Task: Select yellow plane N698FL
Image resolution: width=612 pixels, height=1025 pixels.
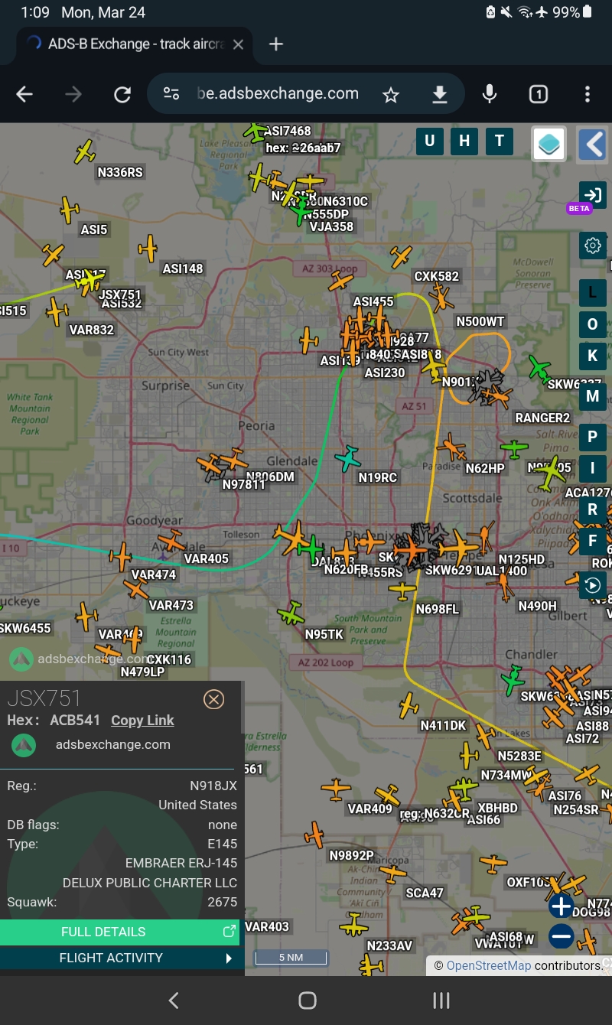Action: pyautogui.click(x=402, y=590)
